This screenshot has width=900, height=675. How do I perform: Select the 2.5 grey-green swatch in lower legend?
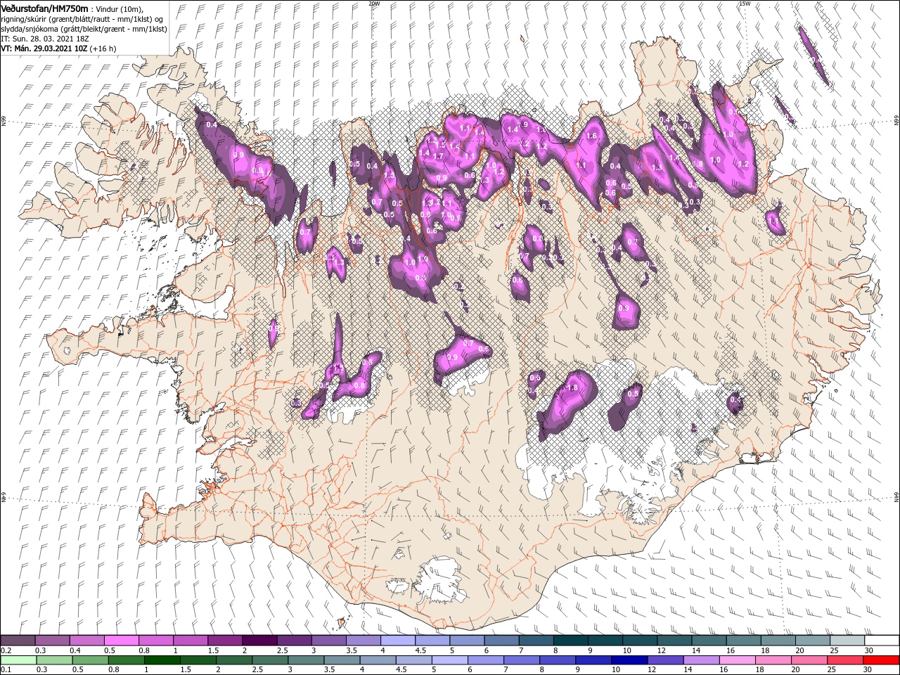[270, 660]
